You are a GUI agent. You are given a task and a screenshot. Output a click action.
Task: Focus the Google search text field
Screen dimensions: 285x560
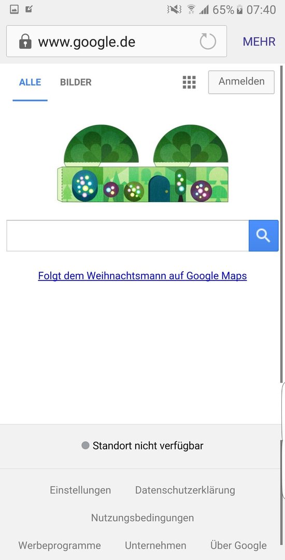[x=127, y=236]
